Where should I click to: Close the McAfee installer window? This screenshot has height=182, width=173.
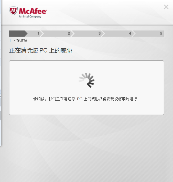point(166,7)
